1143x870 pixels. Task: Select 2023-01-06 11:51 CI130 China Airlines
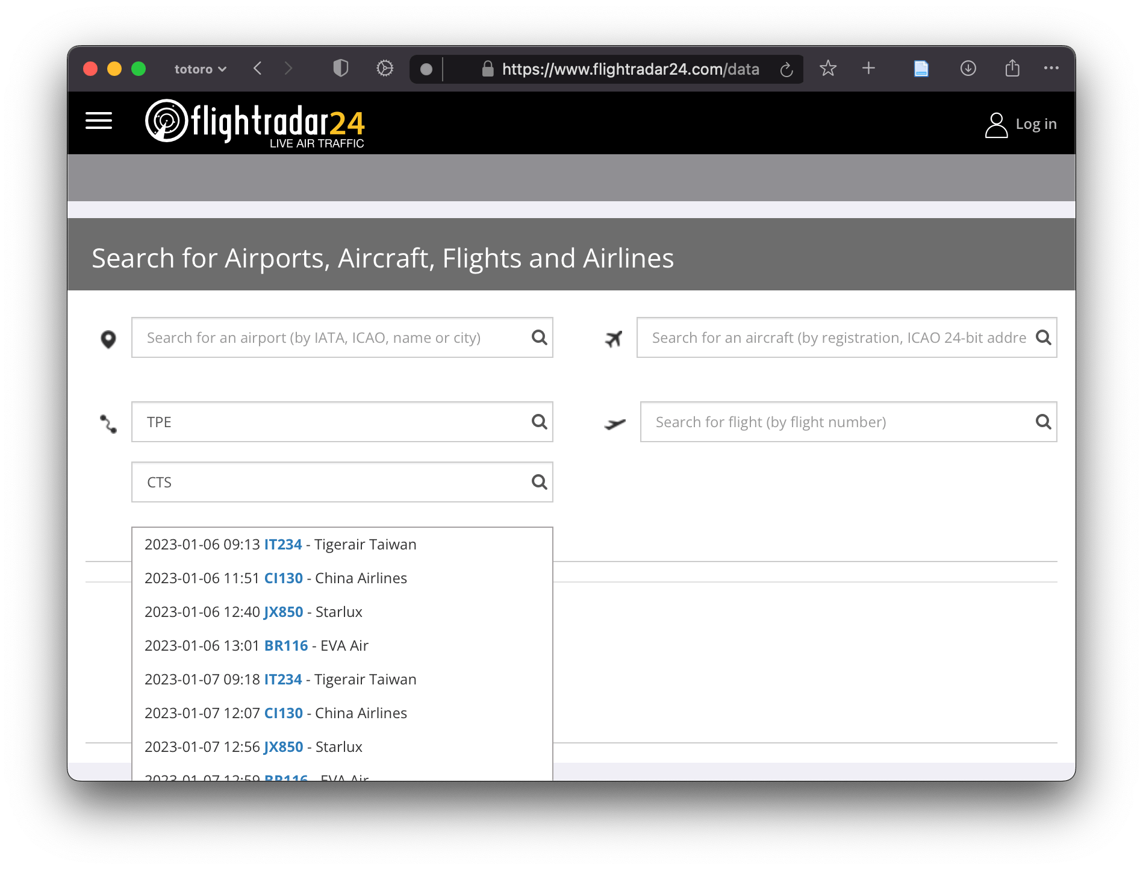(342, 578)
